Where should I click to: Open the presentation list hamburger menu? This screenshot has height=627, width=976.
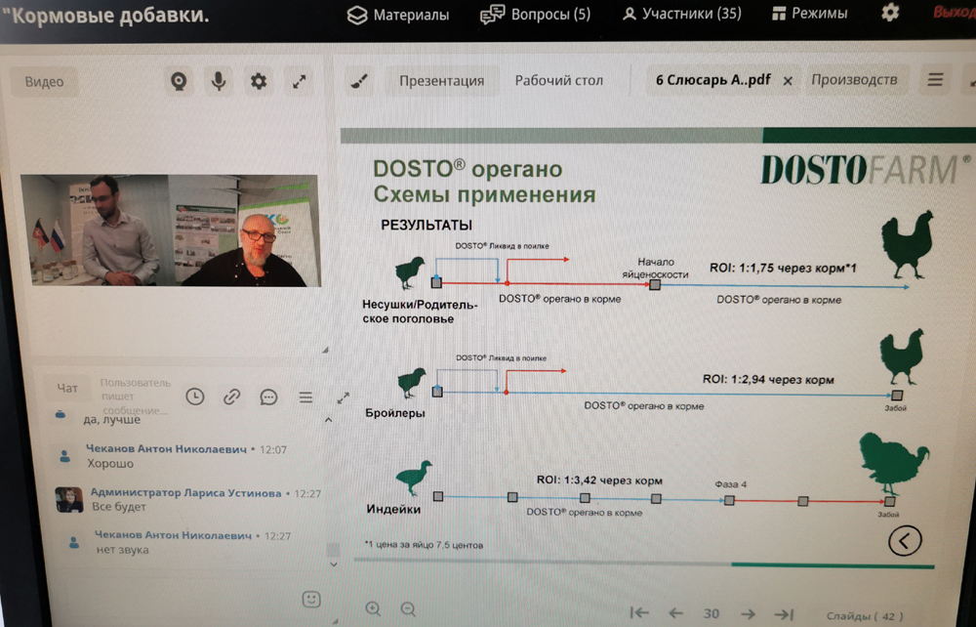tap(935, 80)
